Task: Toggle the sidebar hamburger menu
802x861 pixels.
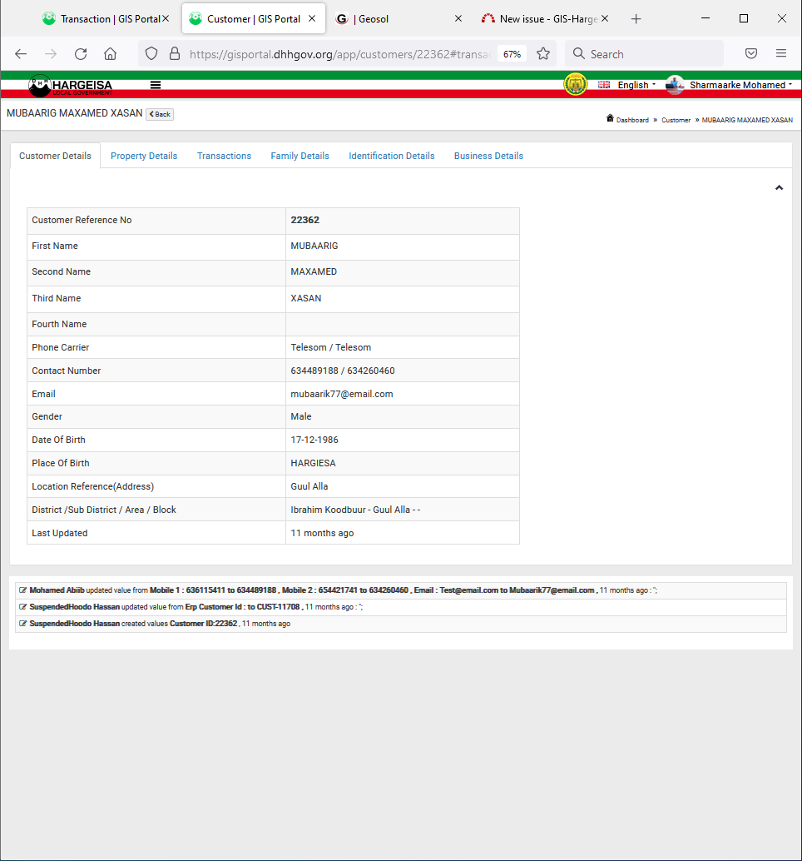Action: coord(156,85)
